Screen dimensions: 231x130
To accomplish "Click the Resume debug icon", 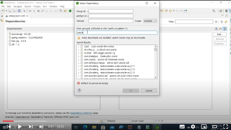I will click(30, 11).
